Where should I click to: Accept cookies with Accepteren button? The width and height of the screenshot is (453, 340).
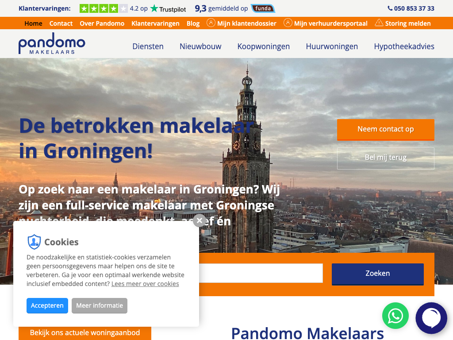pyautogui.click(x=47, y=305)
